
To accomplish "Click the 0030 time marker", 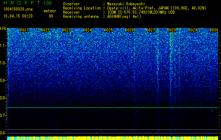I will point(214,30).
